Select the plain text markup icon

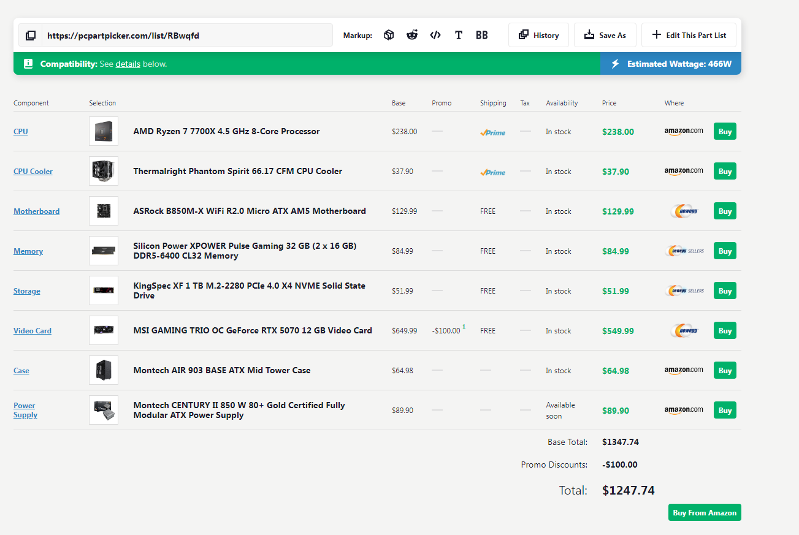459,35
